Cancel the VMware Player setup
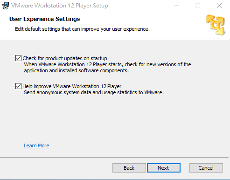 (x=206, y=168)
